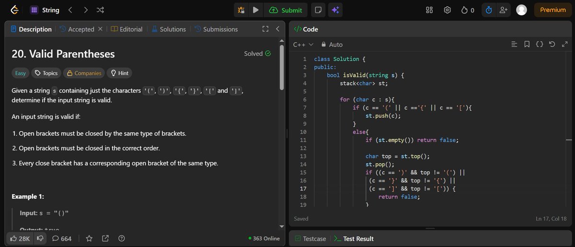This screenshot has height=247, width=575.
Task: Click 'bool isValid(string s)' line
Action: coord(366,75)
